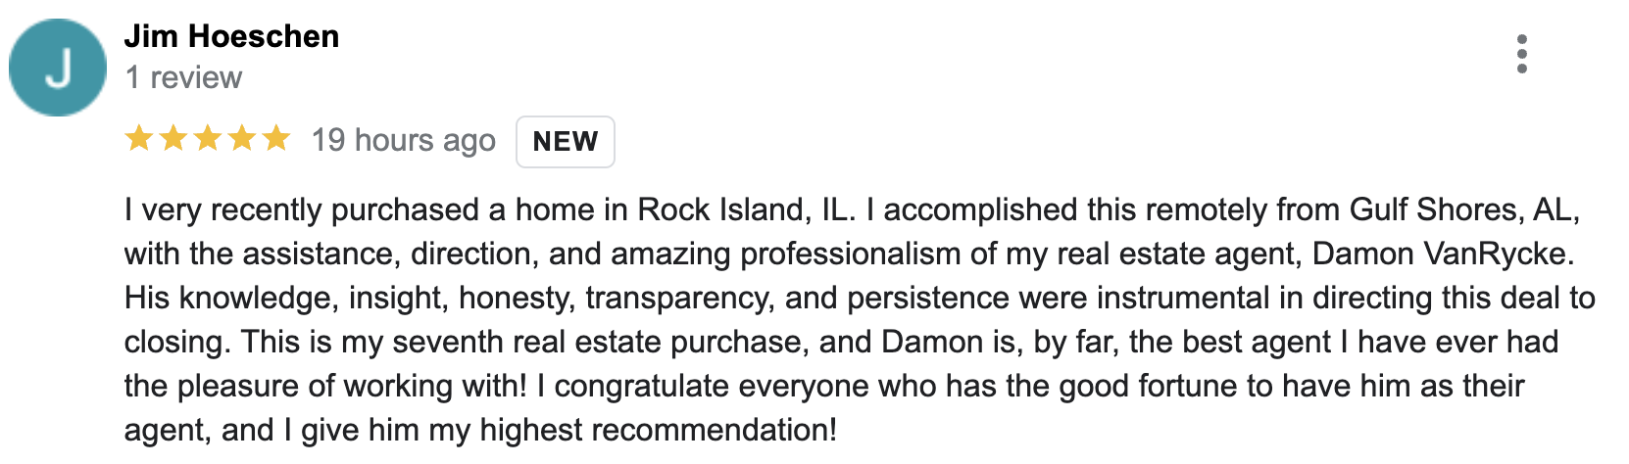This screenshot has height=464, width=1629.
Task: Click the third gold rating star
Action: tap(208, 138)
